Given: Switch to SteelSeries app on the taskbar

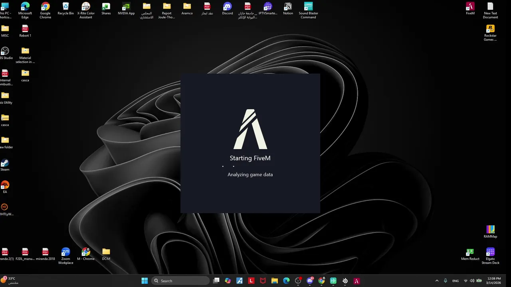Looking at the screenshot, I should [x=345, y=281].
